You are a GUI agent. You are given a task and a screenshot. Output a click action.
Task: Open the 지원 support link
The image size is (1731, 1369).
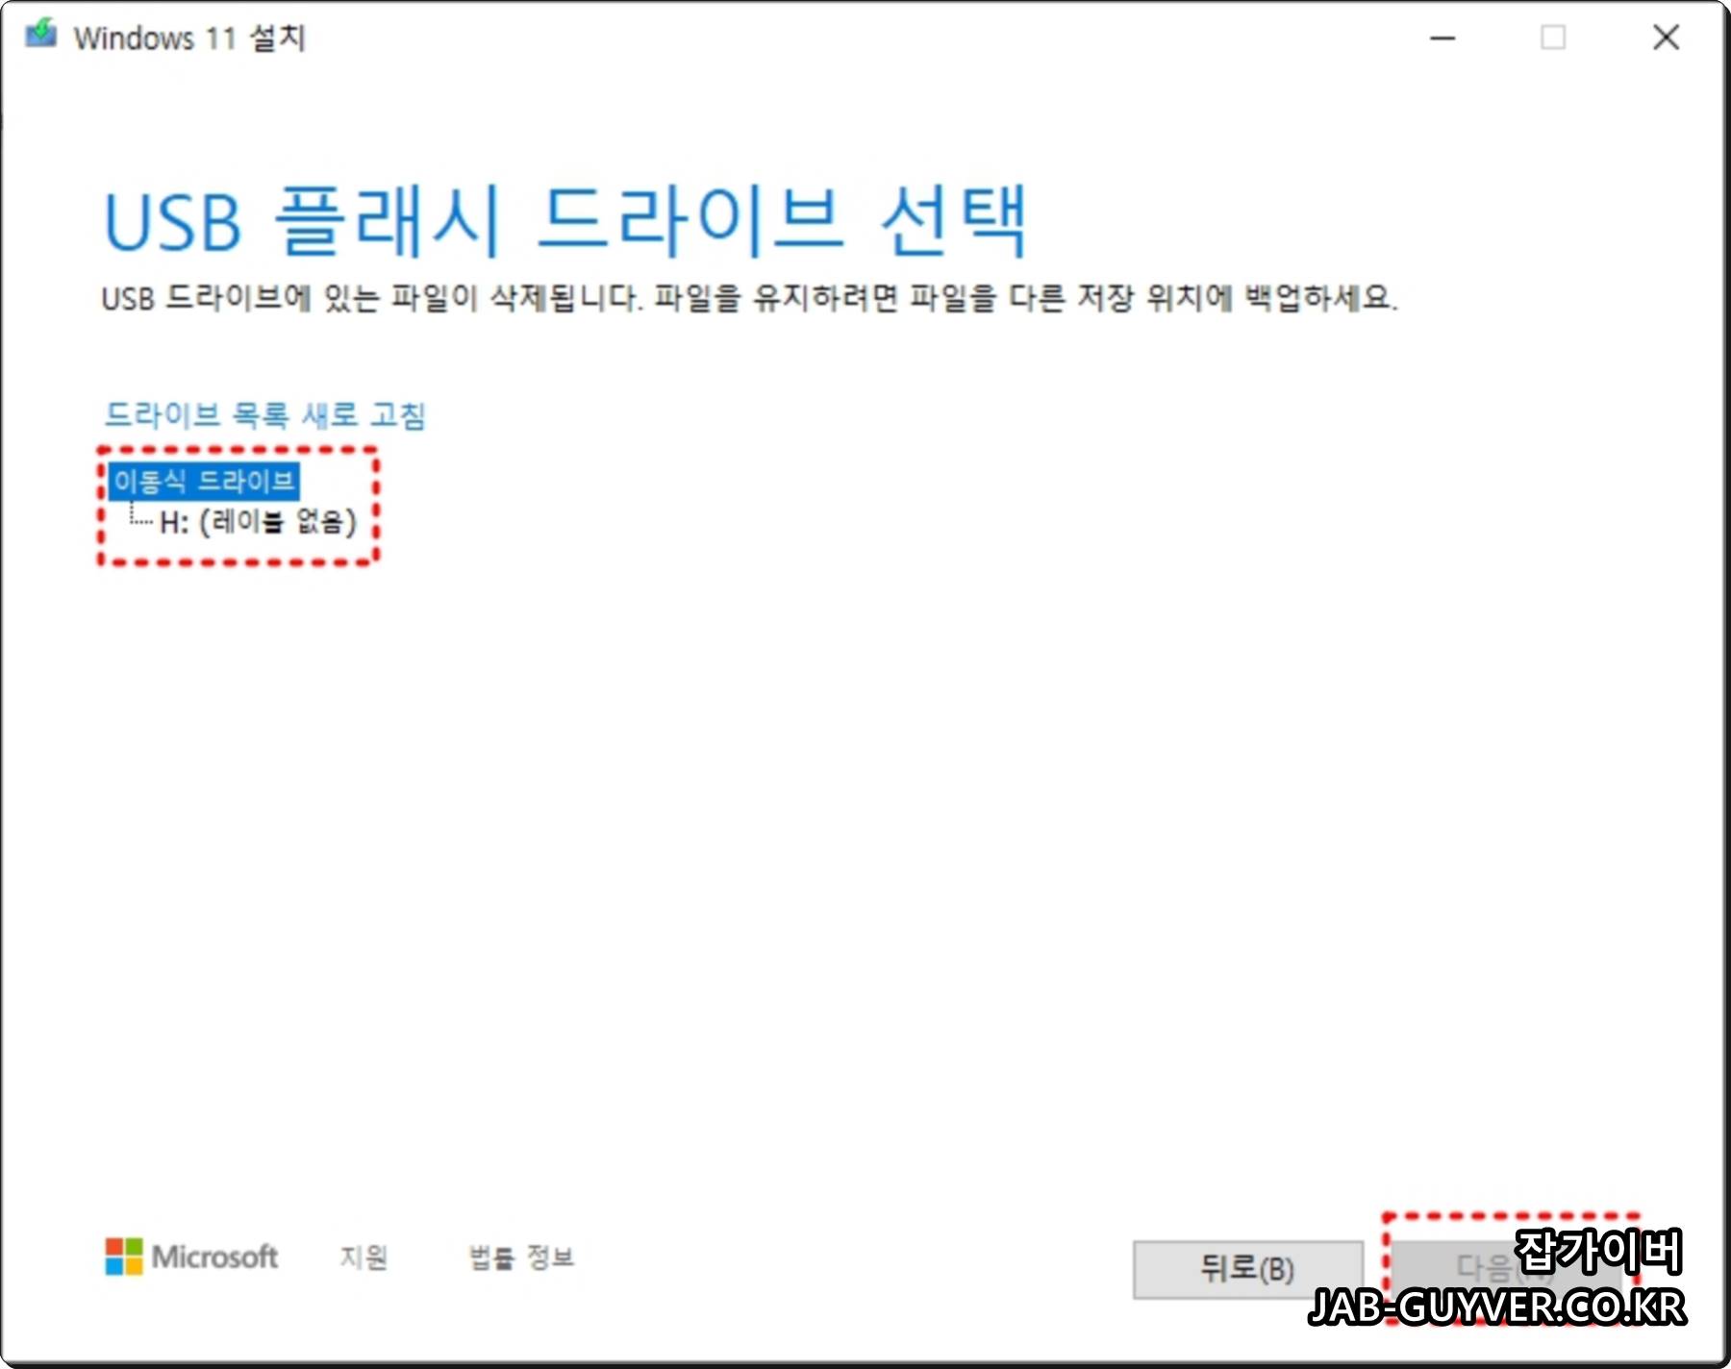pyautogui.click(x=364, y=1257)
